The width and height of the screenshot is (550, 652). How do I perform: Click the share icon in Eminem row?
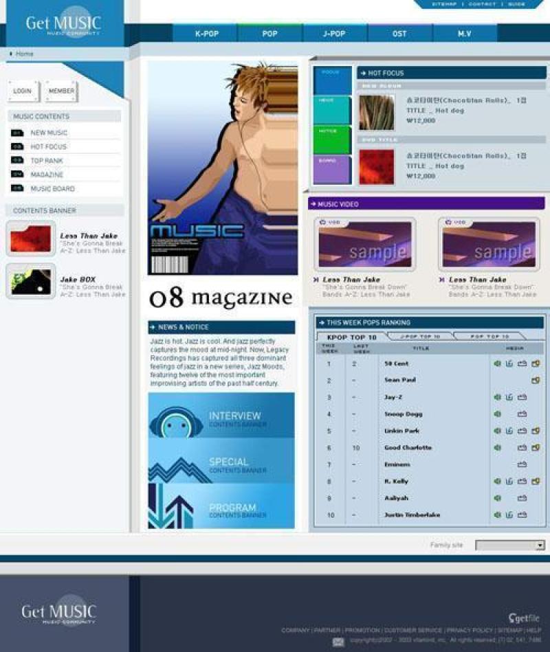click(x=522, y=464)
